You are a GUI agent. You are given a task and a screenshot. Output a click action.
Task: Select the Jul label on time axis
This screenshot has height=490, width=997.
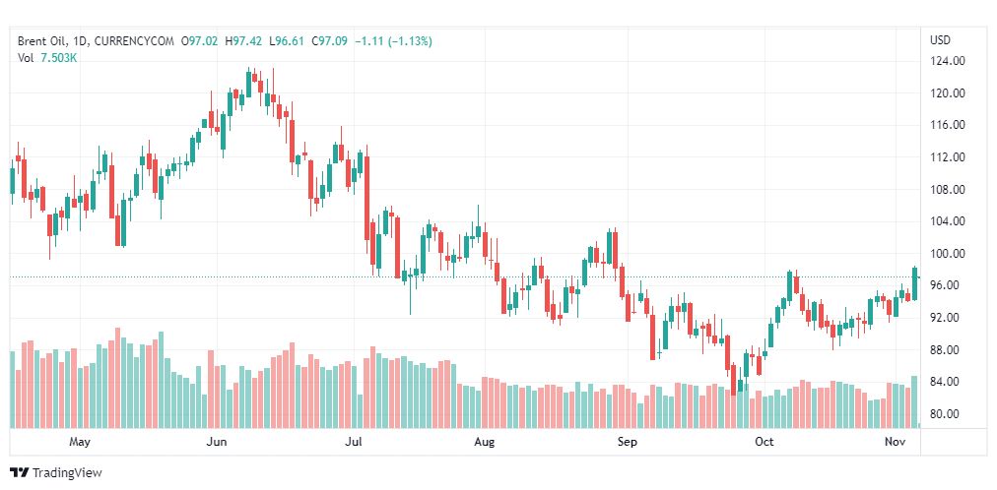pyautogui.click(x=353, y=443)
